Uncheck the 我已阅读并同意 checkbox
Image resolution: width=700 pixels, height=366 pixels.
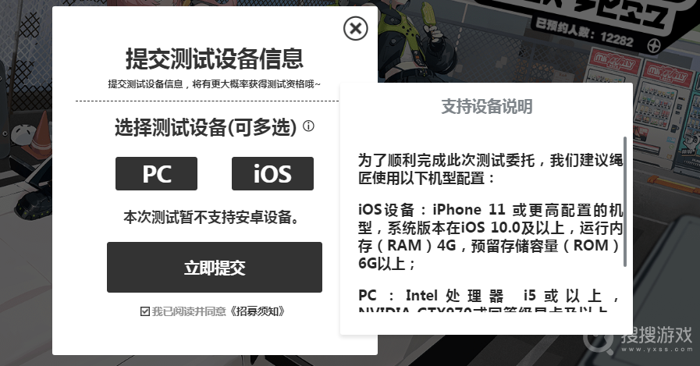144,311
